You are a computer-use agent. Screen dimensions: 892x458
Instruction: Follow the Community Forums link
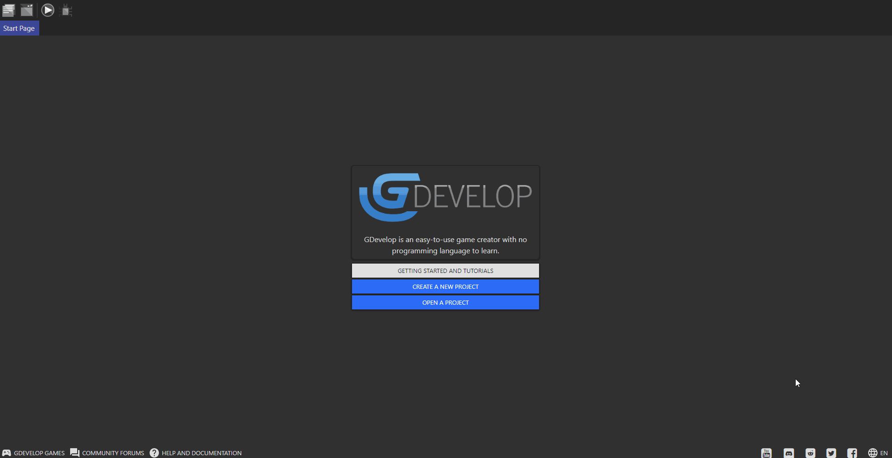click(113, 452)
